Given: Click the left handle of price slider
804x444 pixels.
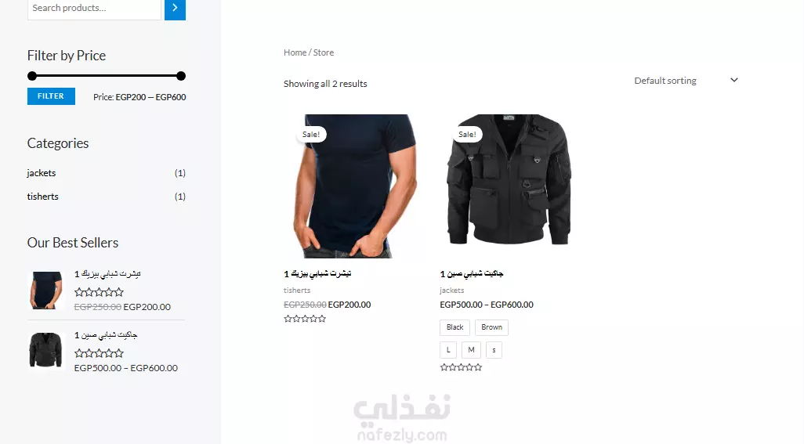Looking at the screenshot, I should click(32, 76).
